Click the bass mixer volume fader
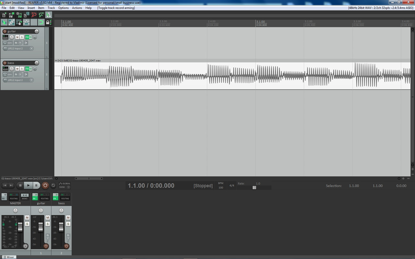Screen dimensions: 415x259 (x=61, y=227)
